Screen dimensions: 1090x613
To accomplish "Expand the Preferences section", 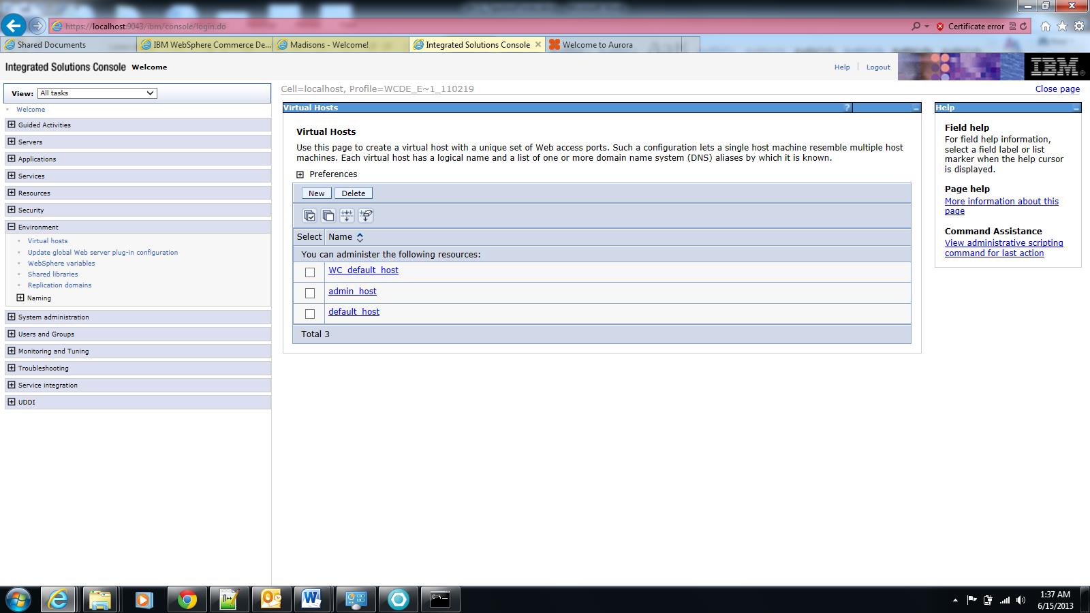I will pyautogui.click(x=300, y=174).
